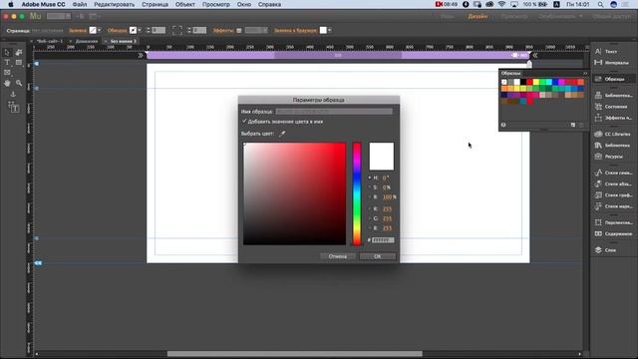Viewport: 638px width, 359px height.
Task: Select the Crop tool
Action: (x=19, y=53)
